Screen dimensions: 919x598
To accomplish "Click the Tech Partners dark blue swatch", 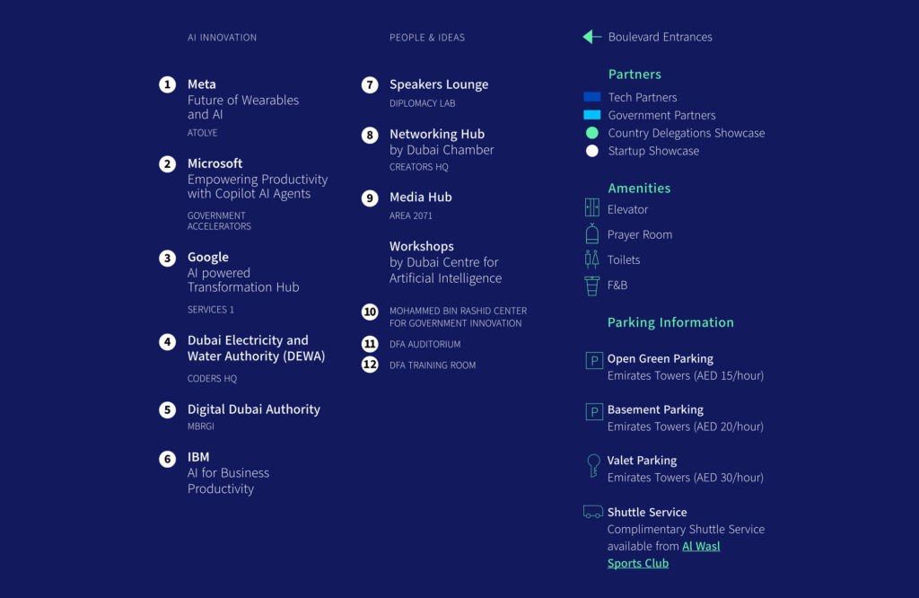I will 592,97.
